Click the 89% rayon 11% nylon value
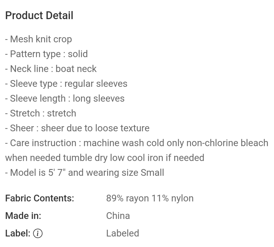Viewport: 274px width, 247px height. click(x=150, y=198)
